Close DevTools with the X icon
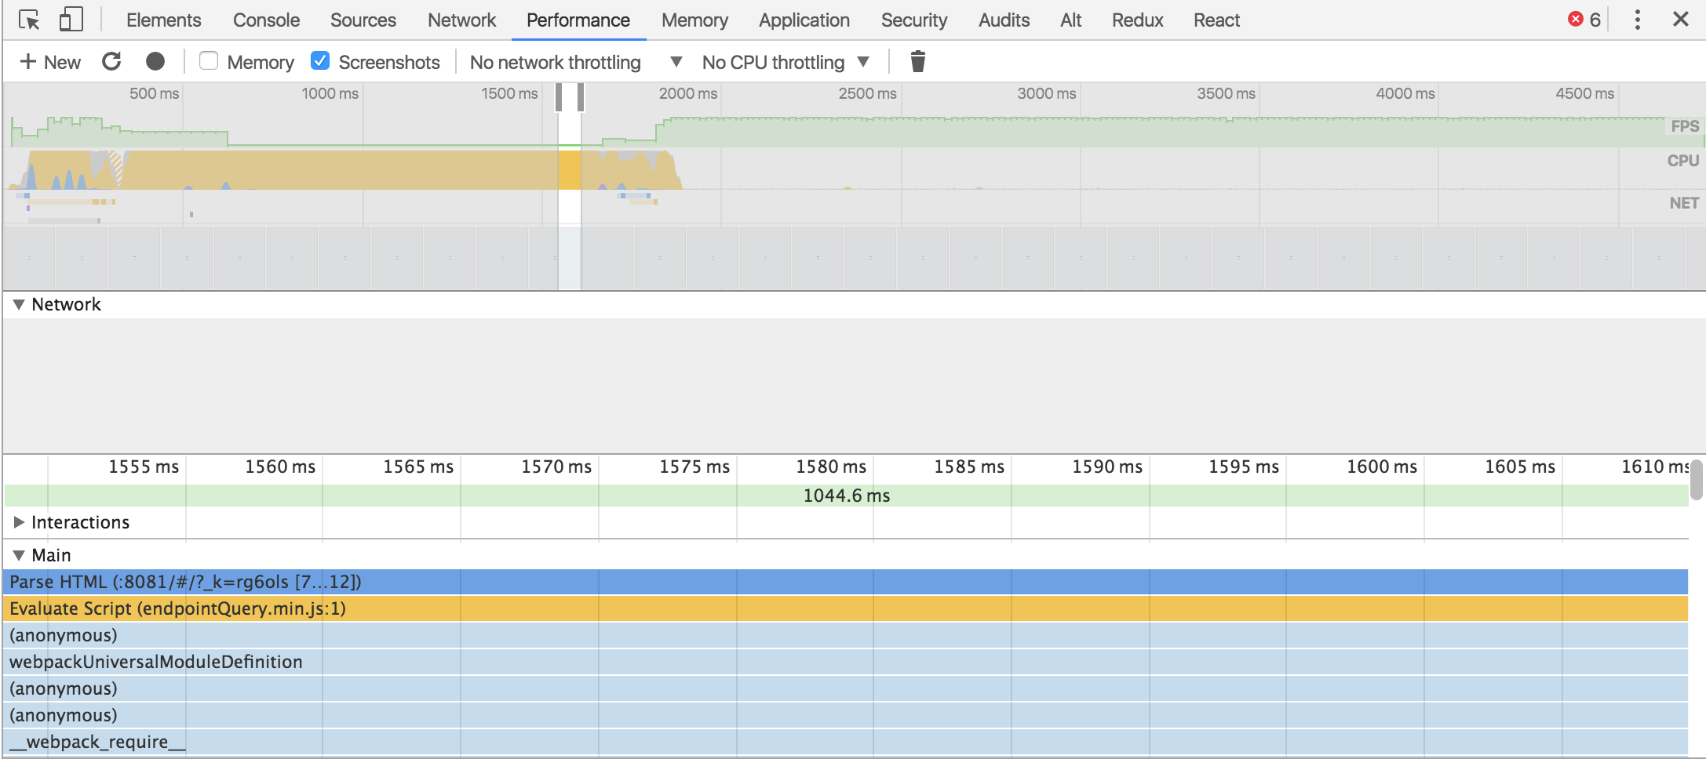Viewport: 1706px width, 759px height. coord(1681,19)
